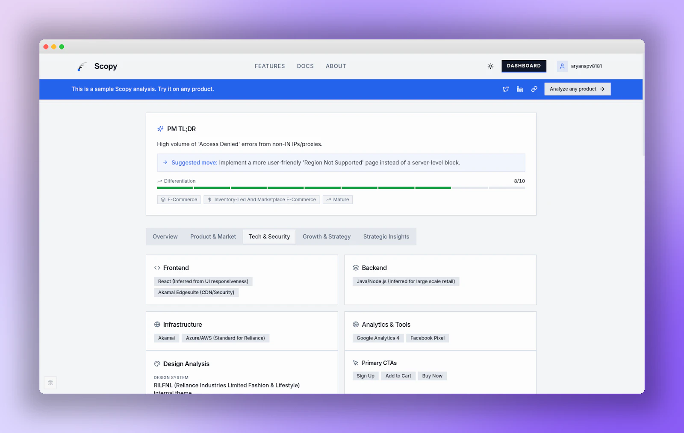684x433 pixels.
Task: Click the Scopy feather logo icon
Action: tap(82, 67)
